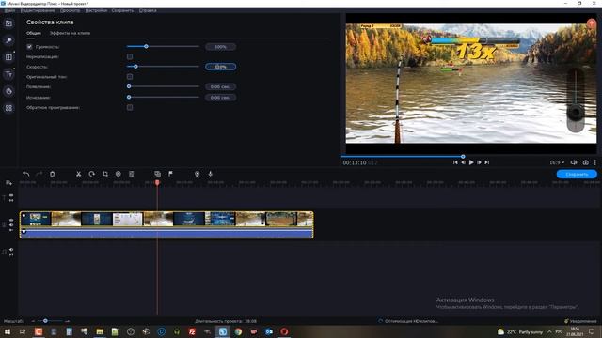
Task: Open the More tools grid icon
Action: coord(8,108)
